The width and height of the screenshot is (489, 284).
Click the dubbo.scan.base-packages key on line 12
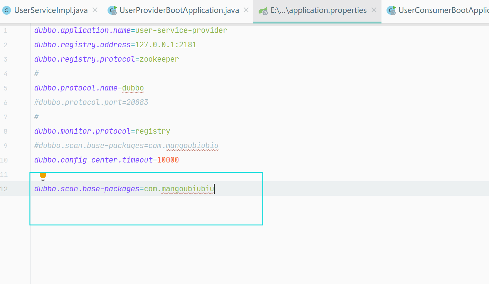pyautogui.click(x=87, y=189)
